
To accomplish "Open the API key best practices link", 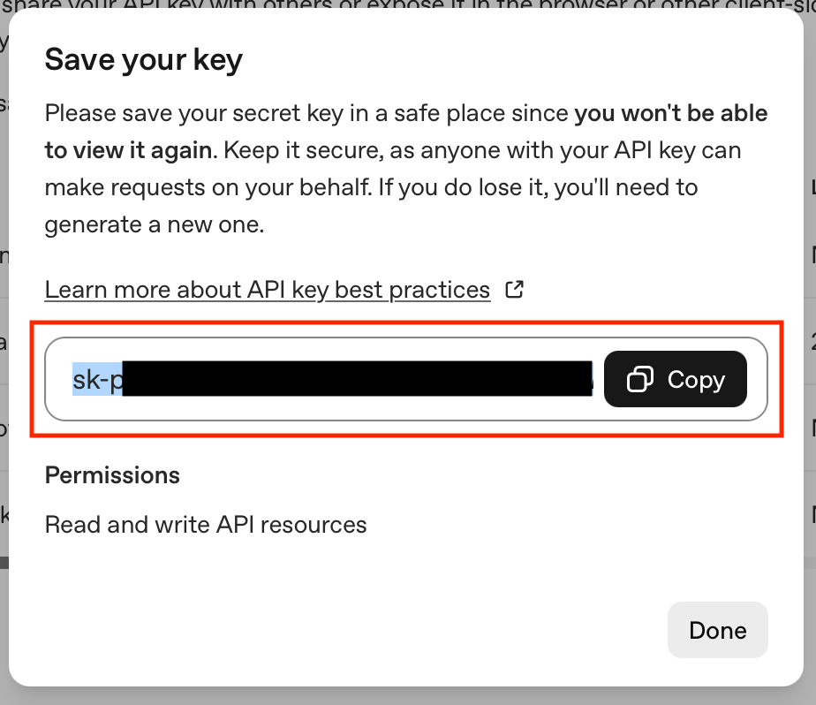I will (268, 290).
